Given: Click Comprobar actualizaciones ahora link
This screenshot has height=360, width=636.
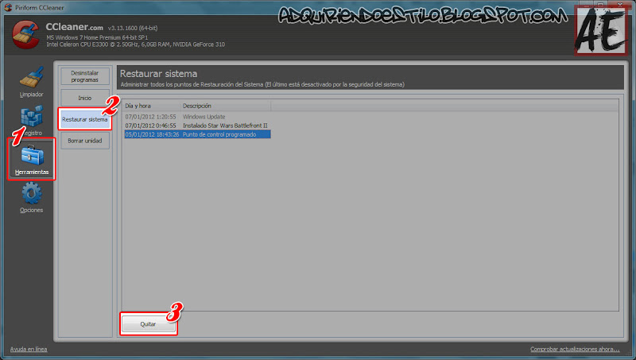Looking at the screenshot, I should coord(575,349).
